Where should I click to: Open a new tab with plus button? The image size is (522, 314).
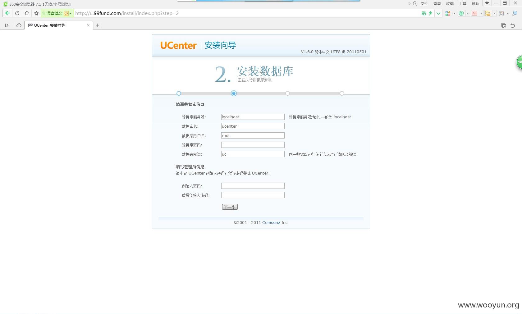point(97,25)
